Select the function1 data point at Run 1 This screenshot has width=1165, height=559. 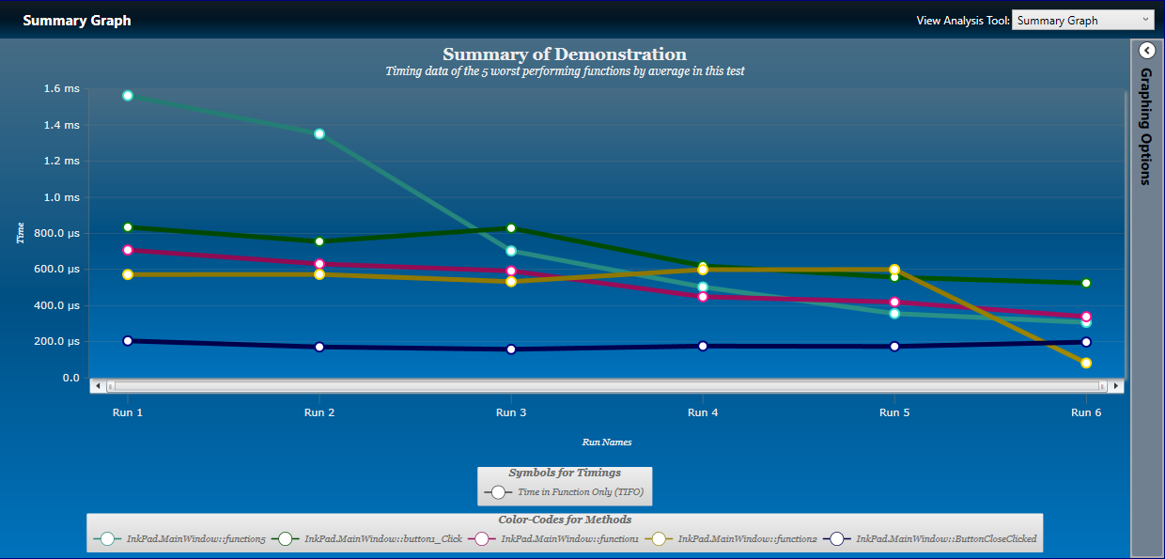point(128,251)
